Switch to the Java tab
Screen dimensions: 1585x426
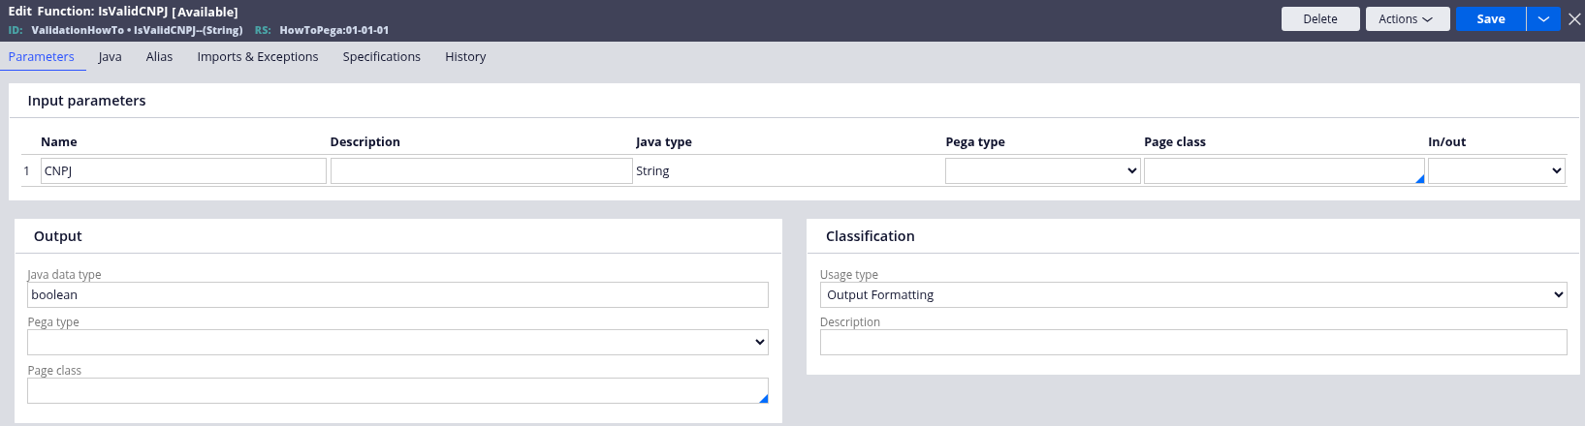point(110,57)
